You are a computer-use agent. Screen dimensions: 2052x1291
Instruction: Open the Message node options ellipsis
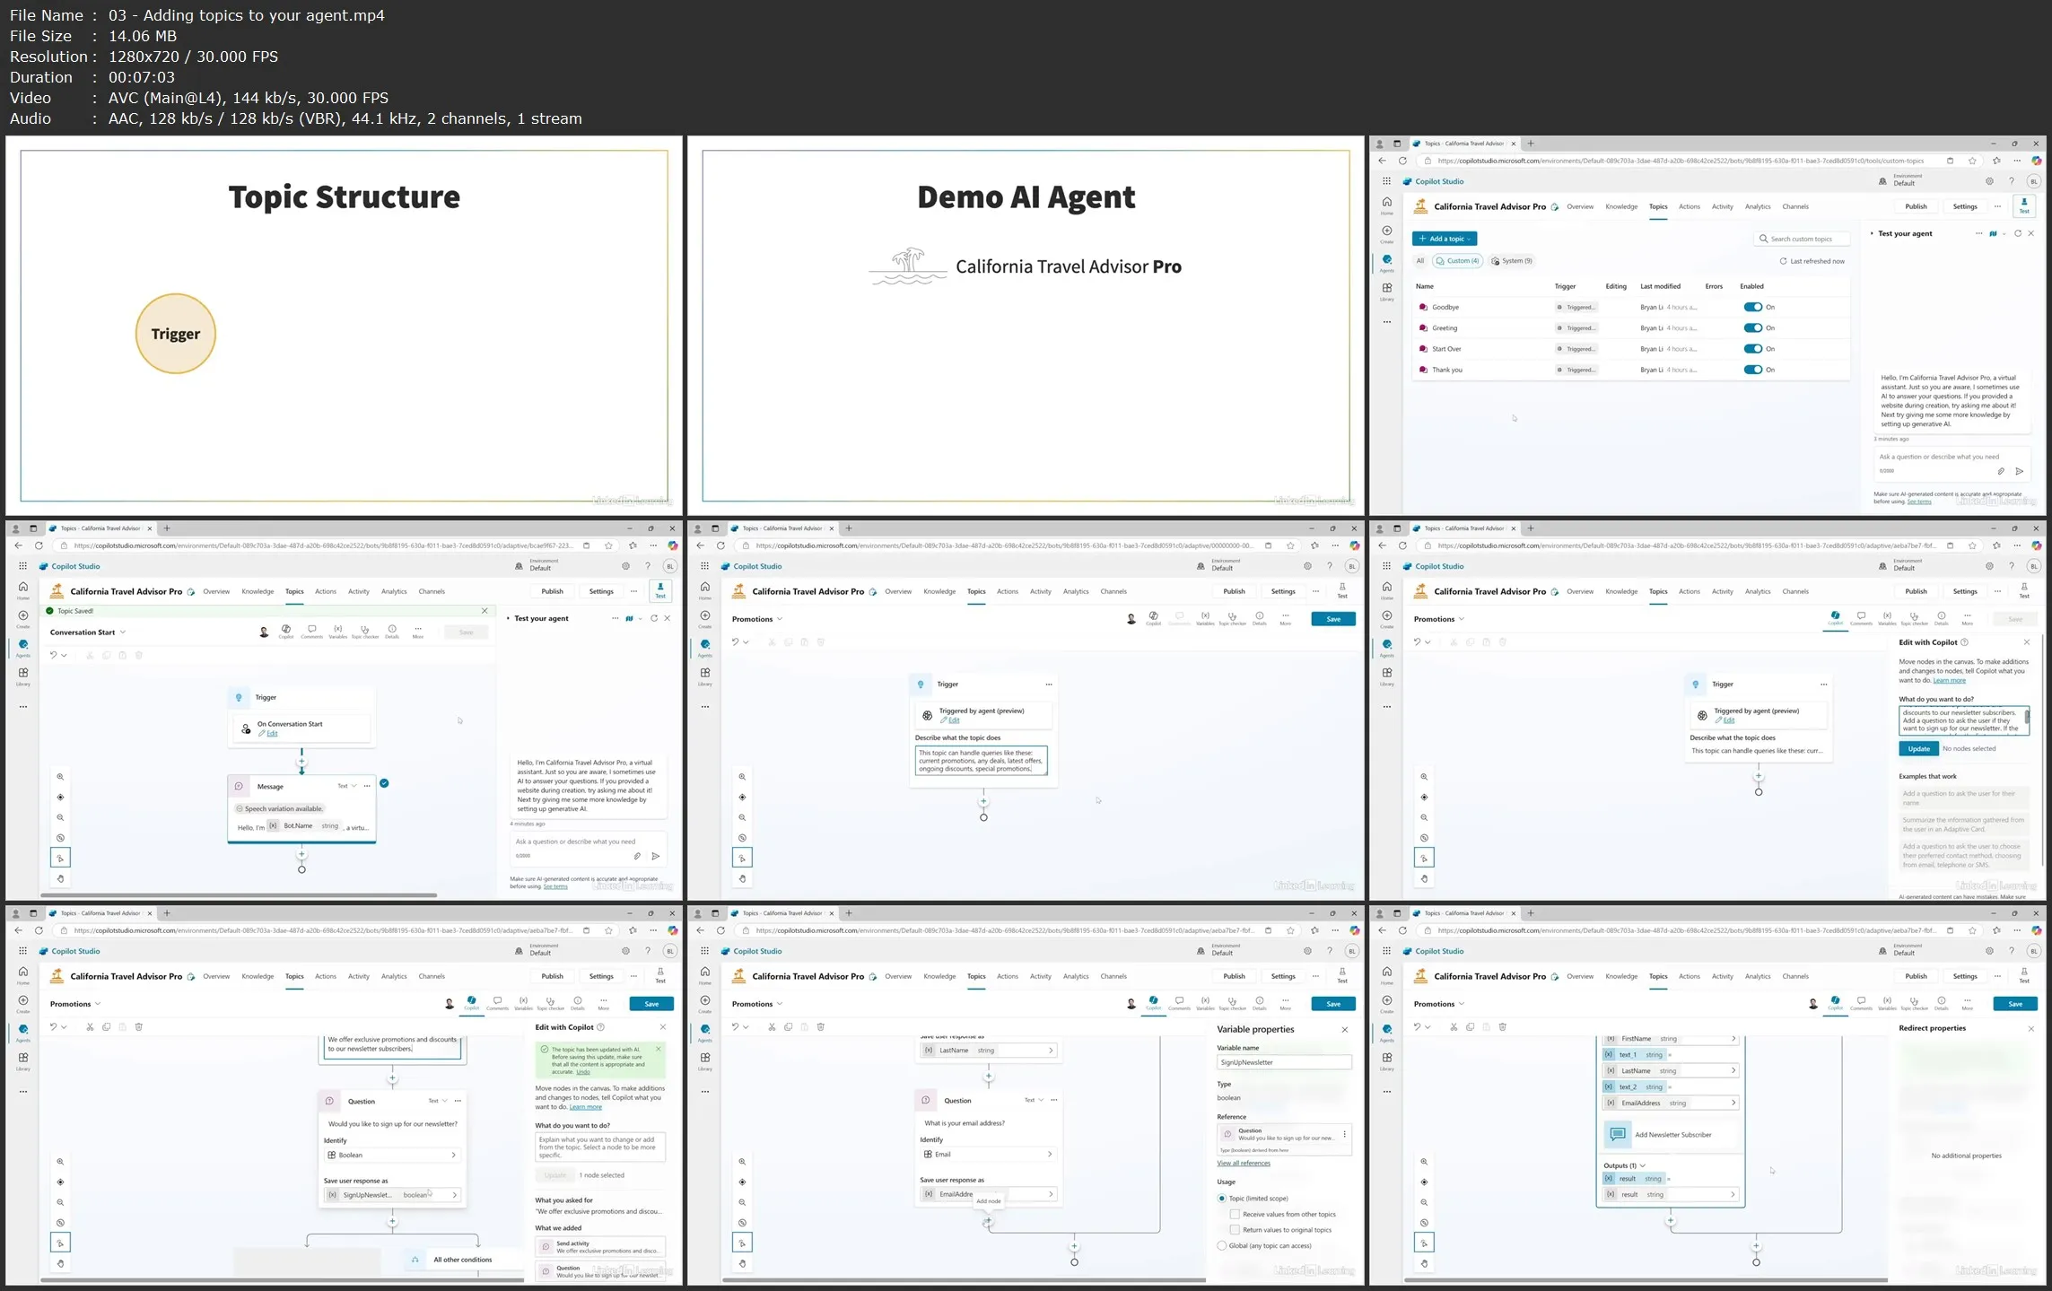pyautogui.click(x=367, y=786)
